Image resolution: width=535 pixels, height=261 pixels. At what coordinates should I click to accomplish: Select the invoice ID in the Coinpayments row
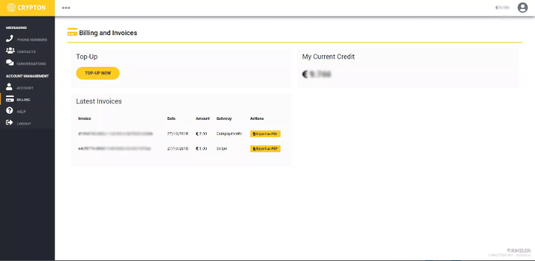[x=115, y=134]
